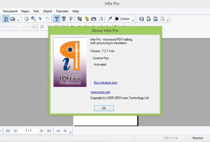Screen dimensions: 210x142
Task: Select the Hand pan tool
Action: pyautogui.click(x=26, y=19)
